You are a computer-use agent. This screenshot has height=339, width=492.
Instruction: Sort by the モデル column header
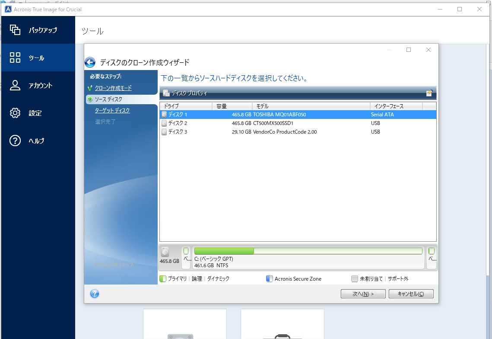(311, 106)
